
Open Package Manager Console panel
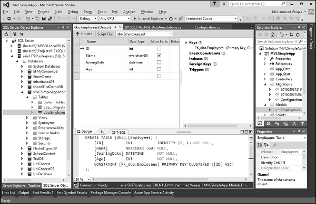[111, 192]
